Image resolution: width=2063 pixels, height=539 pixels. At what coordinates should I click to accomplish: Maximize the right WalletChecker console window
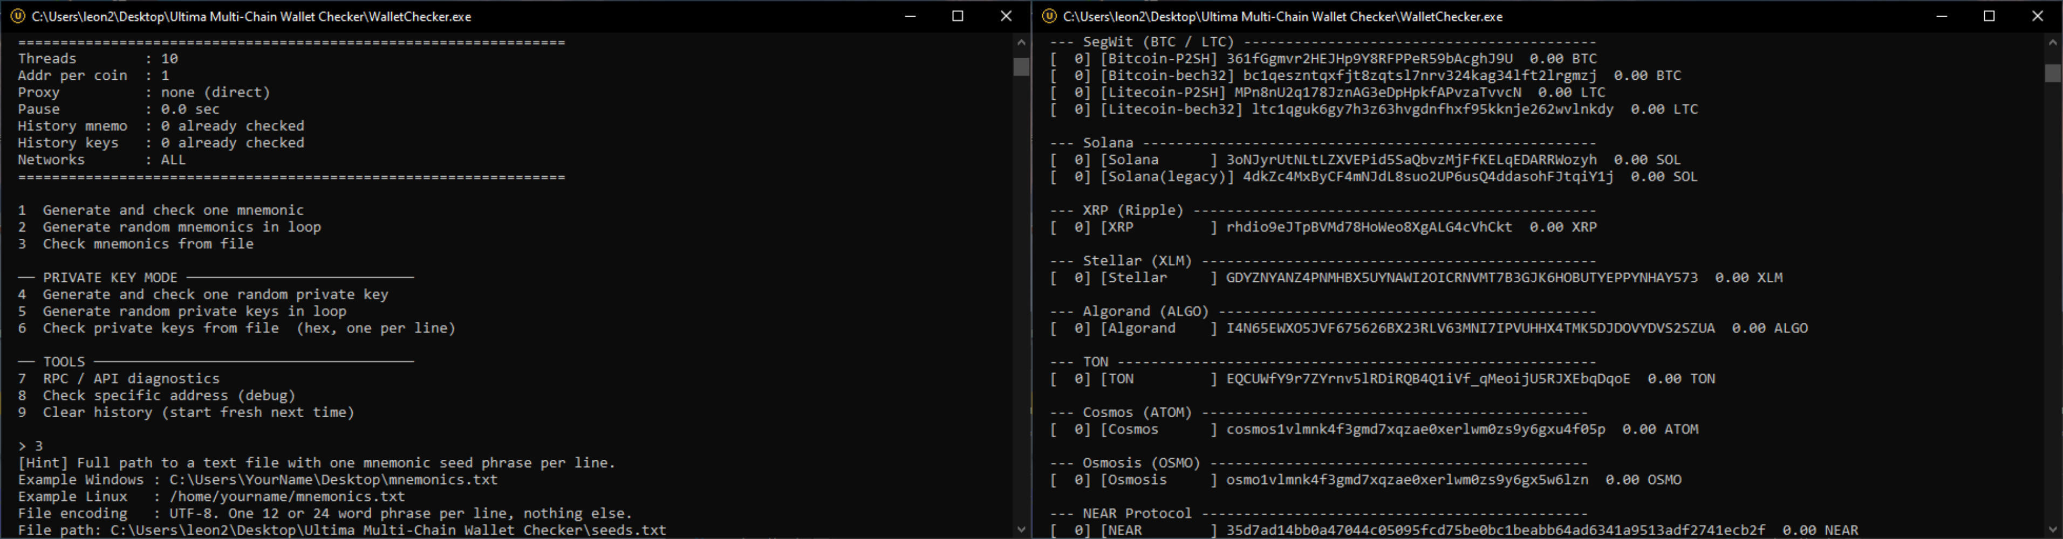1989,16
